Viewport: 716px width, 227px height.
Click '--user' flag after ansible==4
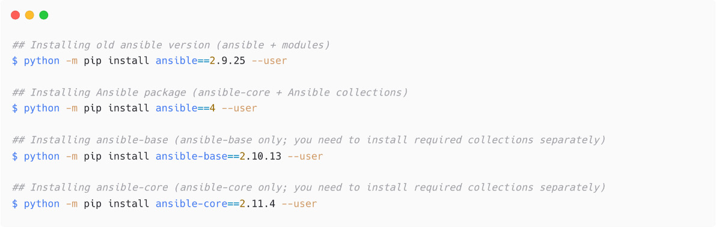point(239,109)
